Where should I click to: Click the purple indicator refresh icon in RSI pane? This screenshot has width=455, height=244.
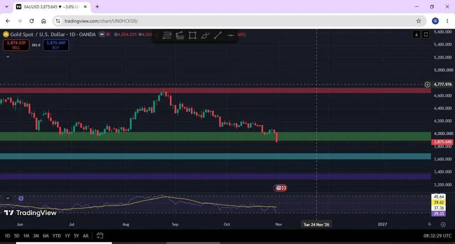point(21,198)
